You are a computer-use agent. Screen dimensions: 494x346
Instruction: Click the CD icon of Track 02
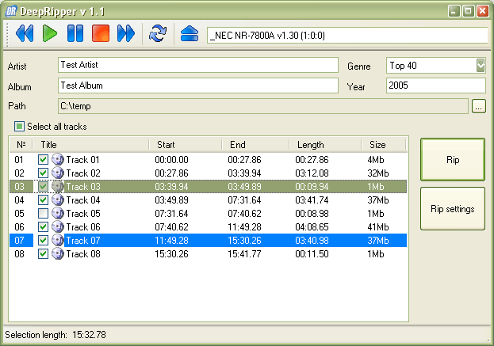tap(58, 173)
